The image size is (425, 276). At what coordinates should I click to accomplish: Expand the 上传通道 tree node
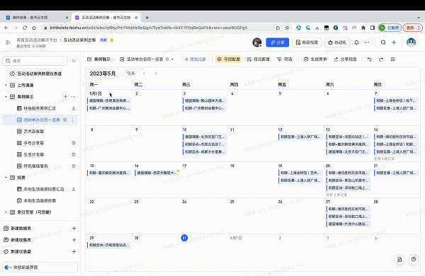[6, 86]
